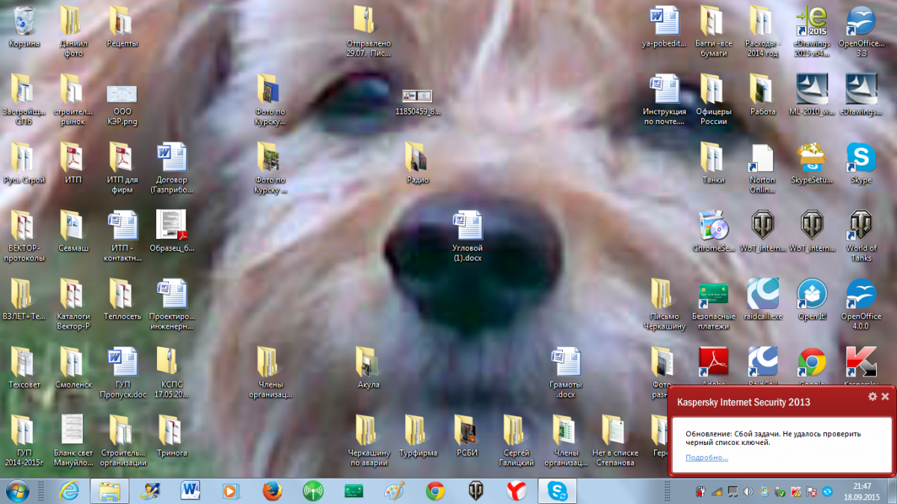Open the media player taskbar icon

pyautogui.click(x=232, y=491)
